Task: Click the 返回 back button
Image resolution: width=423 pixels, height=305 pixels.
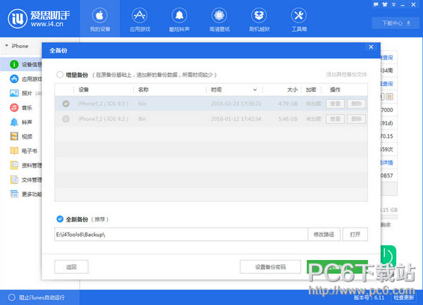Action: [71, 267]
